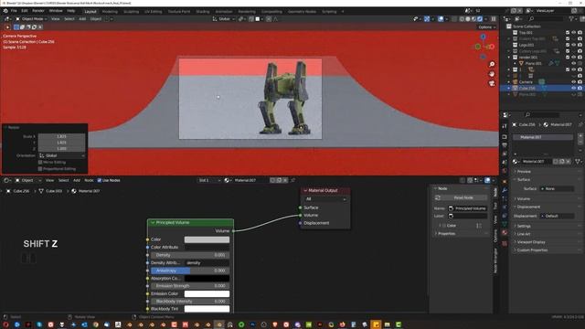Expand the Preview panel in material properties
Viewport: 585px width, 329px height.
click(524, 172)
